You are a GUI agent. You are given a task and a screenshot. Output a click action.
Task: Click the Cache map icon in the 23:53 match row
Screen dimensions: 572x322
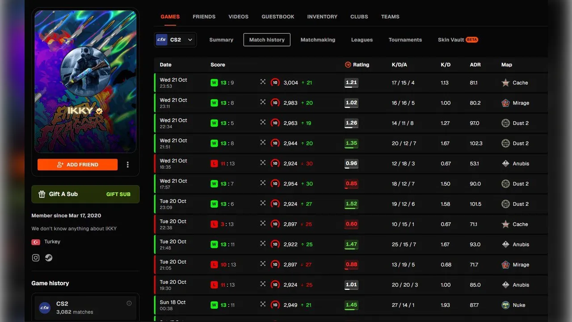tap(505, 83)
